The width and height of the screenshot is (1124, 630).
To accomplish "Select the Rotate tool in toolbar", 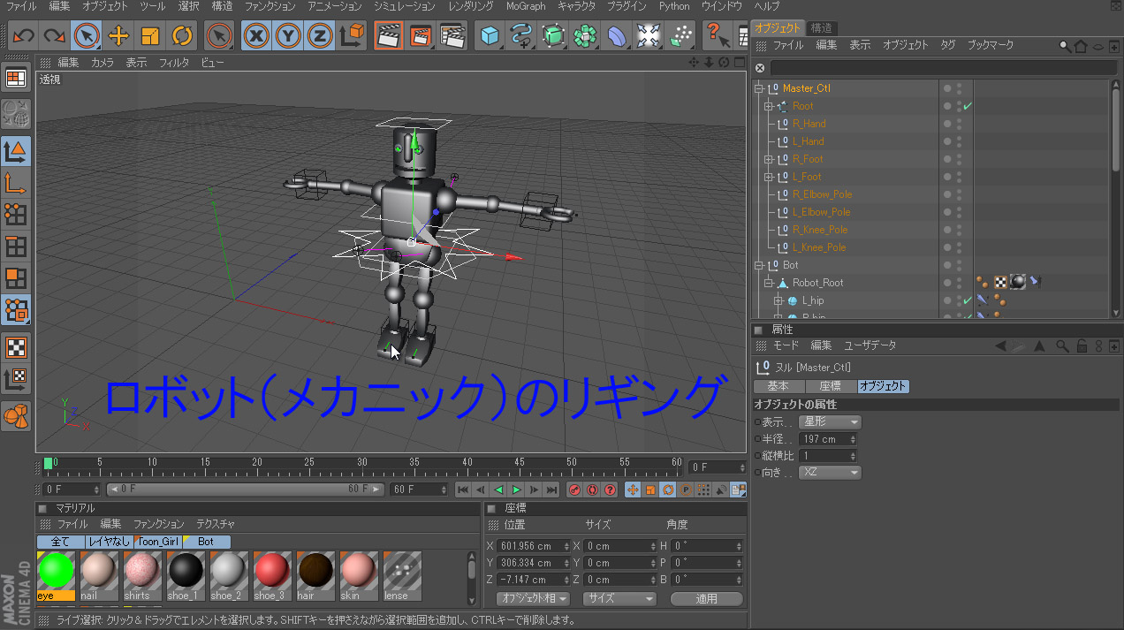I will point(182,36).
